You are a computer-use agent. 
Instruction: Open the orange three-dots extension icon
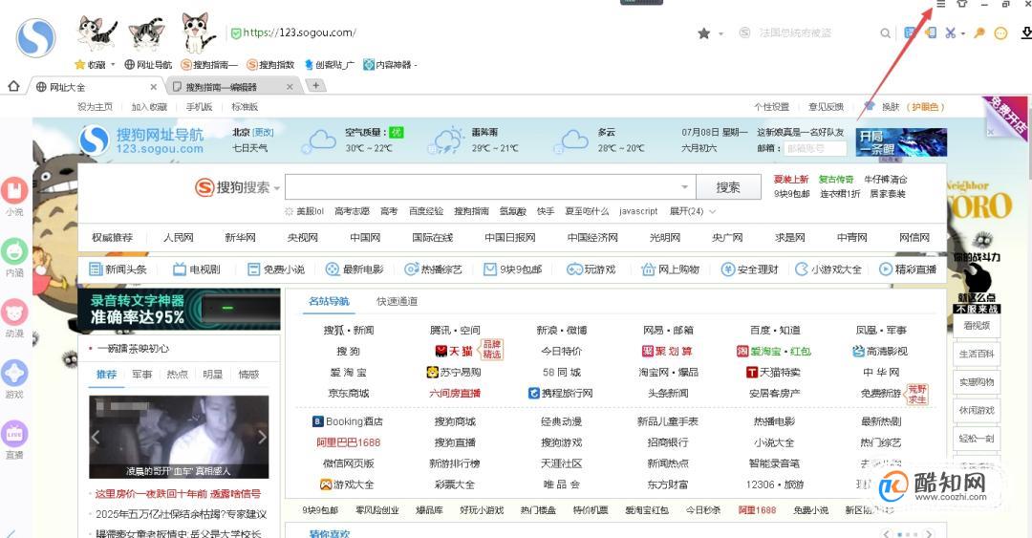coord(1000,32)
